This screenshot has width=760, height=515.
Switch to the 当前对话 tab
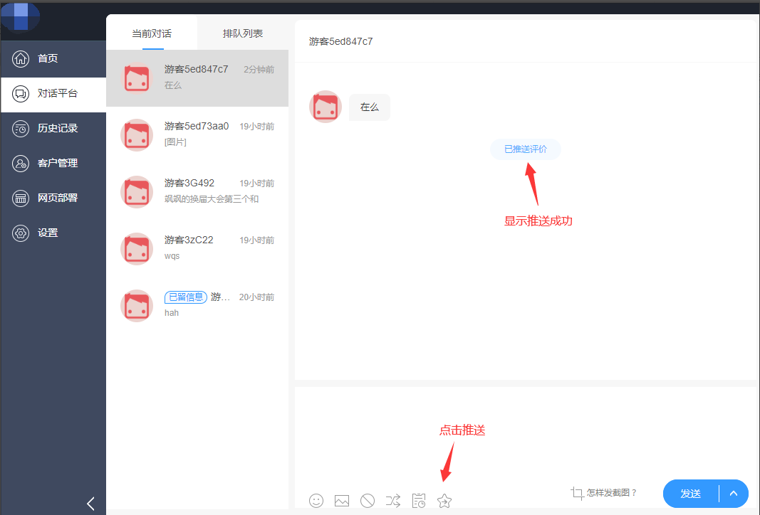[152, 33]
